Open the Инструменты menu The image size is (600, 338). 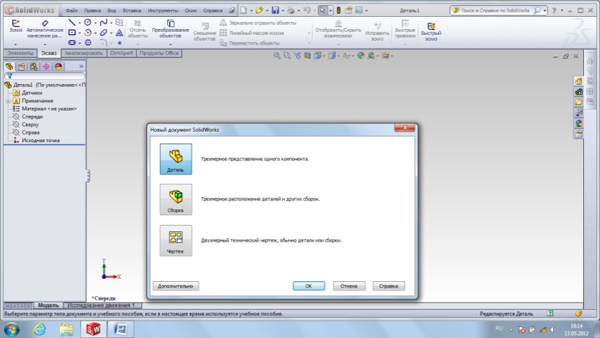click(163, 11)
